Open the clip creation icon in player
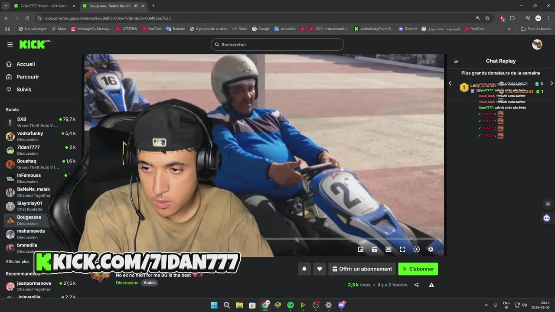Viewport: 555px width, 312px height. coord(375,249)
